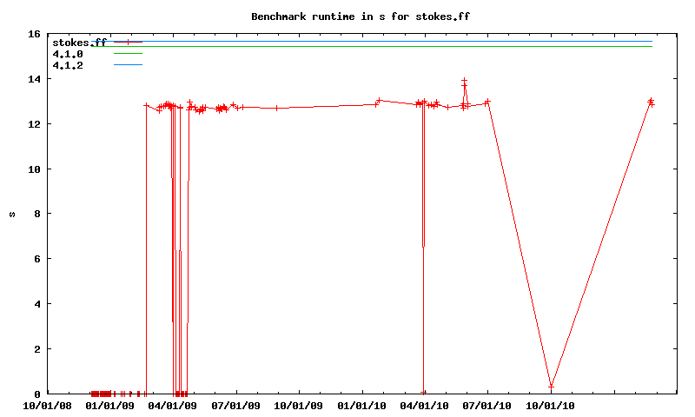This screenshot has width=695, height=417.
Task: Click the lowest data point near 10/01/10
Action: (551, 387)
